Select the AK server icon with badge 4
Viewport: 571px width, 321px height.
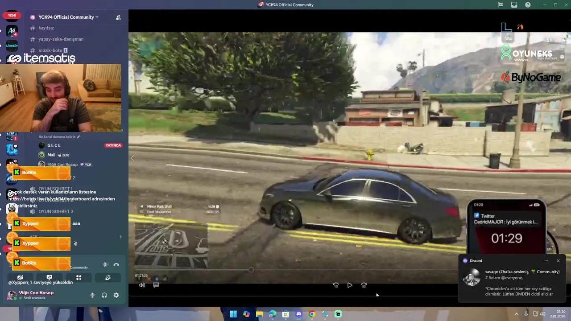tap(12, 31)
